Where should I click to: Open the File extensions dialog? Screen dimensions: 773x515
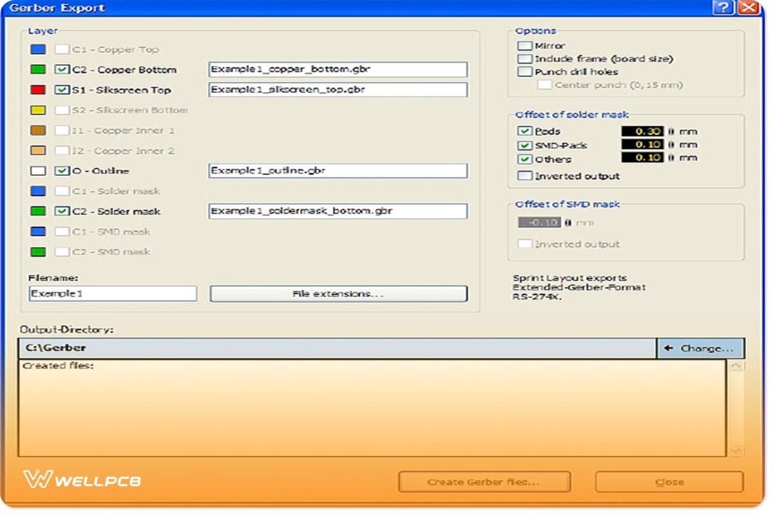pyautogui.click(x=339, y=294)
